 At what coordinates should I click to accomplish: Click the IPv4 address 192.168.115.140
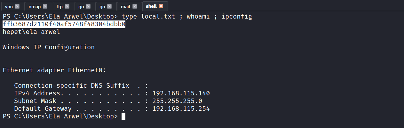pyautogui.click(x=181, y=93)
